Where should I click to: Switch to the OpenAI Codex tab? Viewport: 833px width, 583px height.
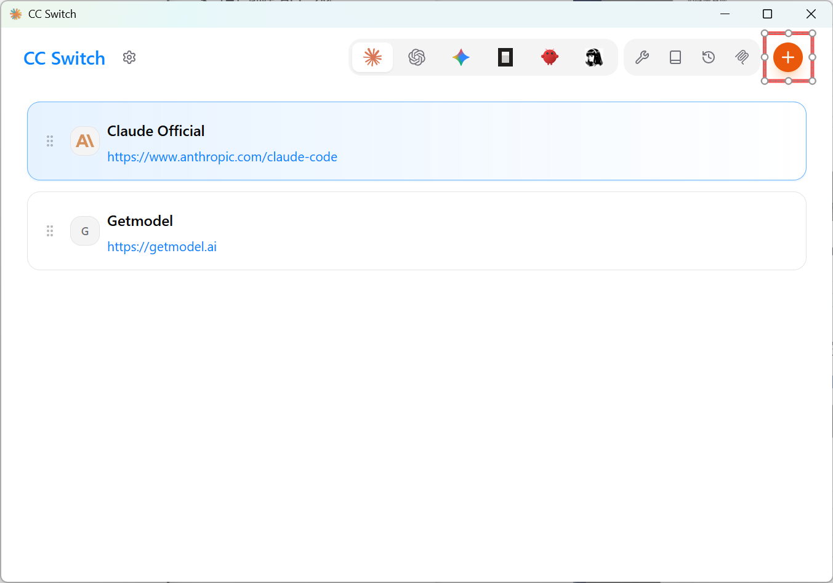[417, 57]
